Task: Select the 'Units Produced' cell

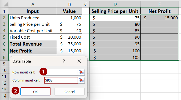Action: [33, 18]
